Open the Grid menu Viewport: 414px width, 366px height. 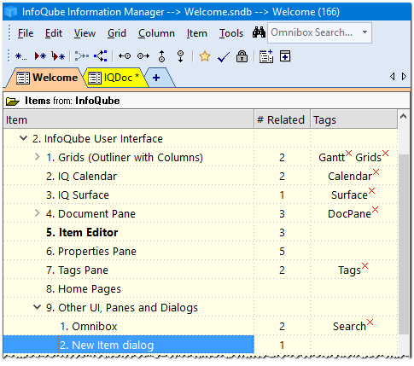pyautogui.click(x=117, y=33)
